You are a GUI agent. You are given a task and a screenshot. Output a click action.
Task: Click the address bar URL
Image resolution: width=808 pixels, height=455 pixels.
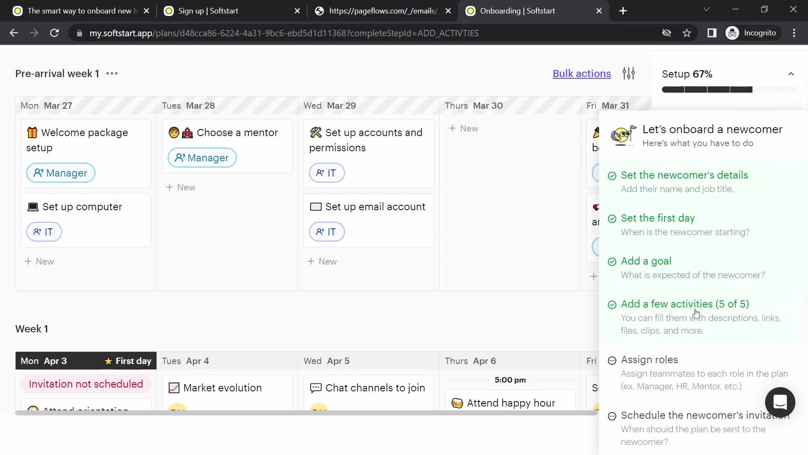click(x=284, y=33)
